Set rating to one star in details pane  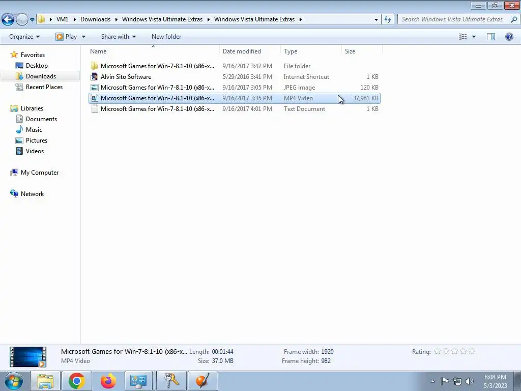(437, 351)
